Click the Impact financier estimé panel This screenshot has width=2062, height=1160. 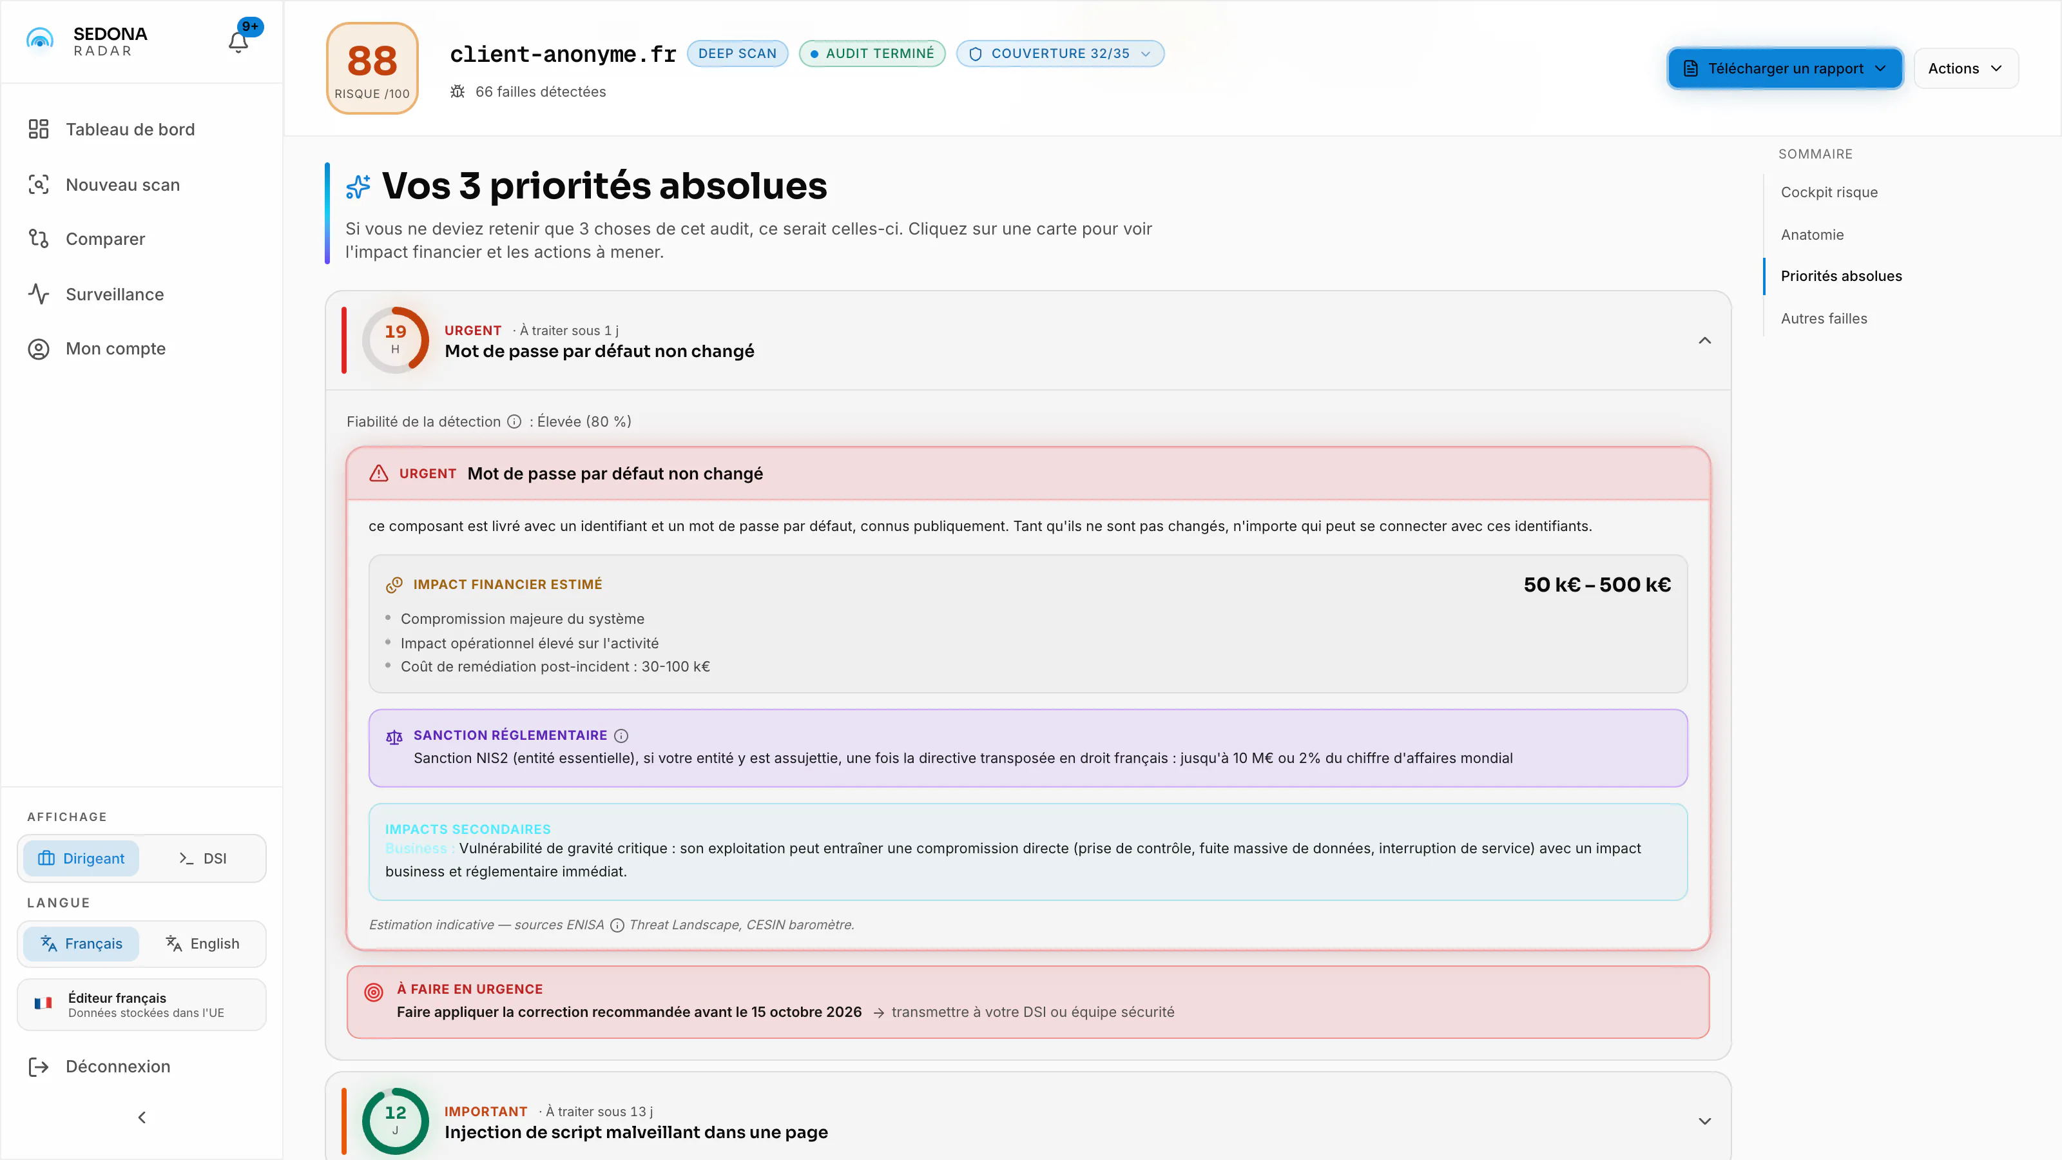tap(1028, 624)
